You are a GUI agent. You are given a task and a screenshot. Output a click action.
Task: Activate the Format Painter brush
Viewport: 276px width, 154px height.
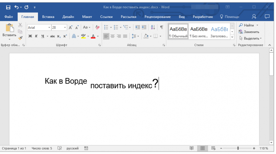pos(20,38)
